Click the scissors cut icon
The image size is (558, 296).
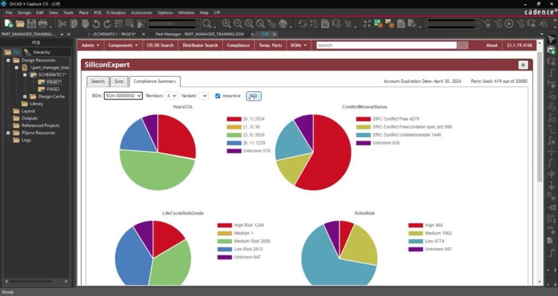pyautogui.click(x=62, y=24)
